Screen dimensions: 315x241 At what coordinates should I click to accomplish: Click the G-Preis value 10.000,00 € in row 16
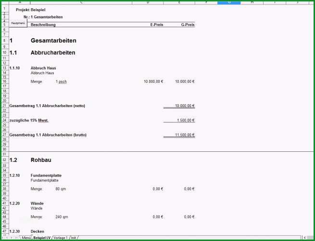185,81
